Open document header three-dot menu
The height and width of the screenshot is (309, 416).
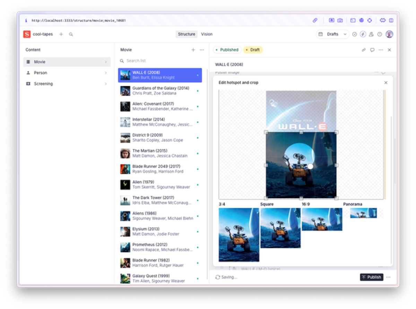pos(381,50)
